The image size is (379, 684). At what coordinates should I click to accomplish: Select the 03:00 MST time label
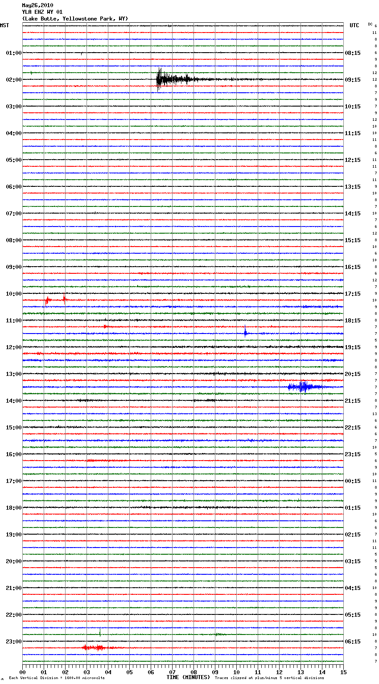point(14,107)
